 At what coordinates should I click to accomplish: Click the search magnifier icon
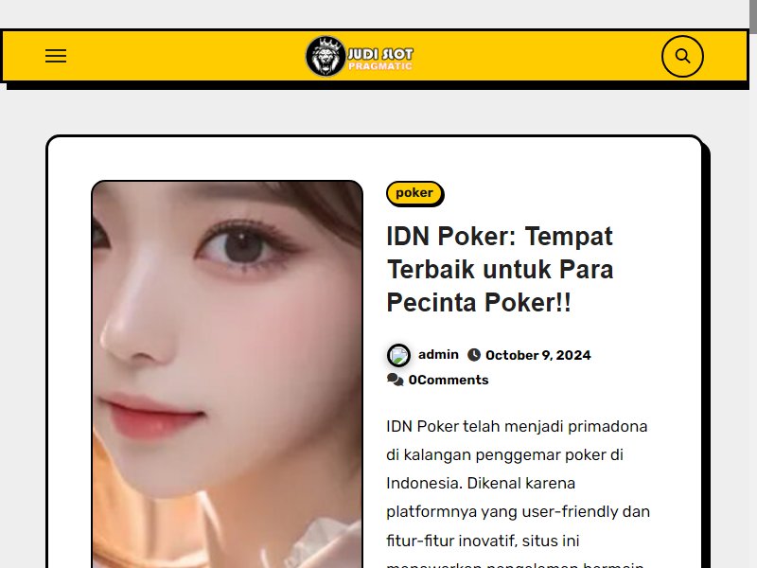(682, 56)
